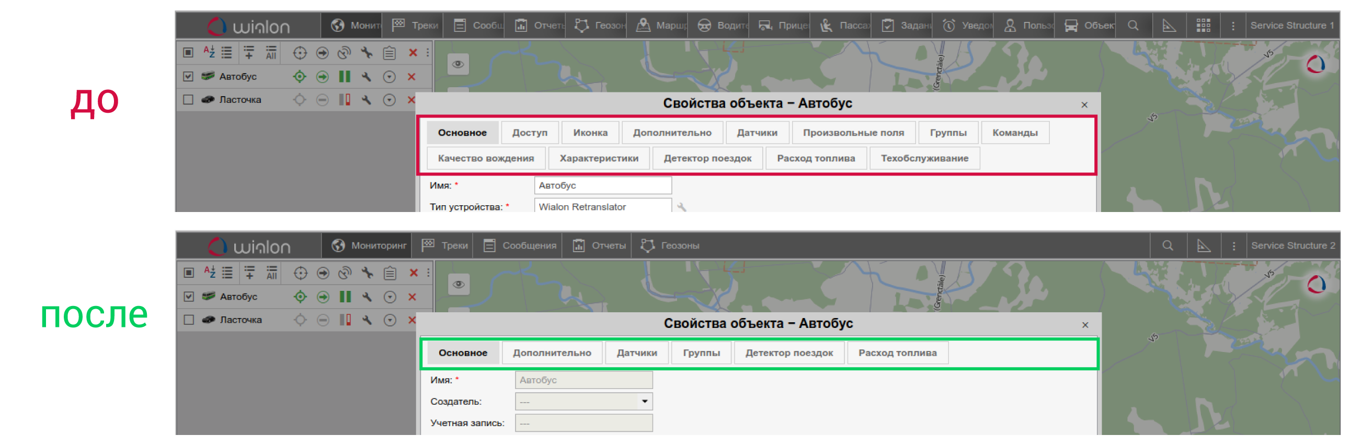The height and width of the screenshot is (447, 1351).
Task: Toggle Ласточка checkbox in the 'после' screenshot
Action: [x=189, y=320]
